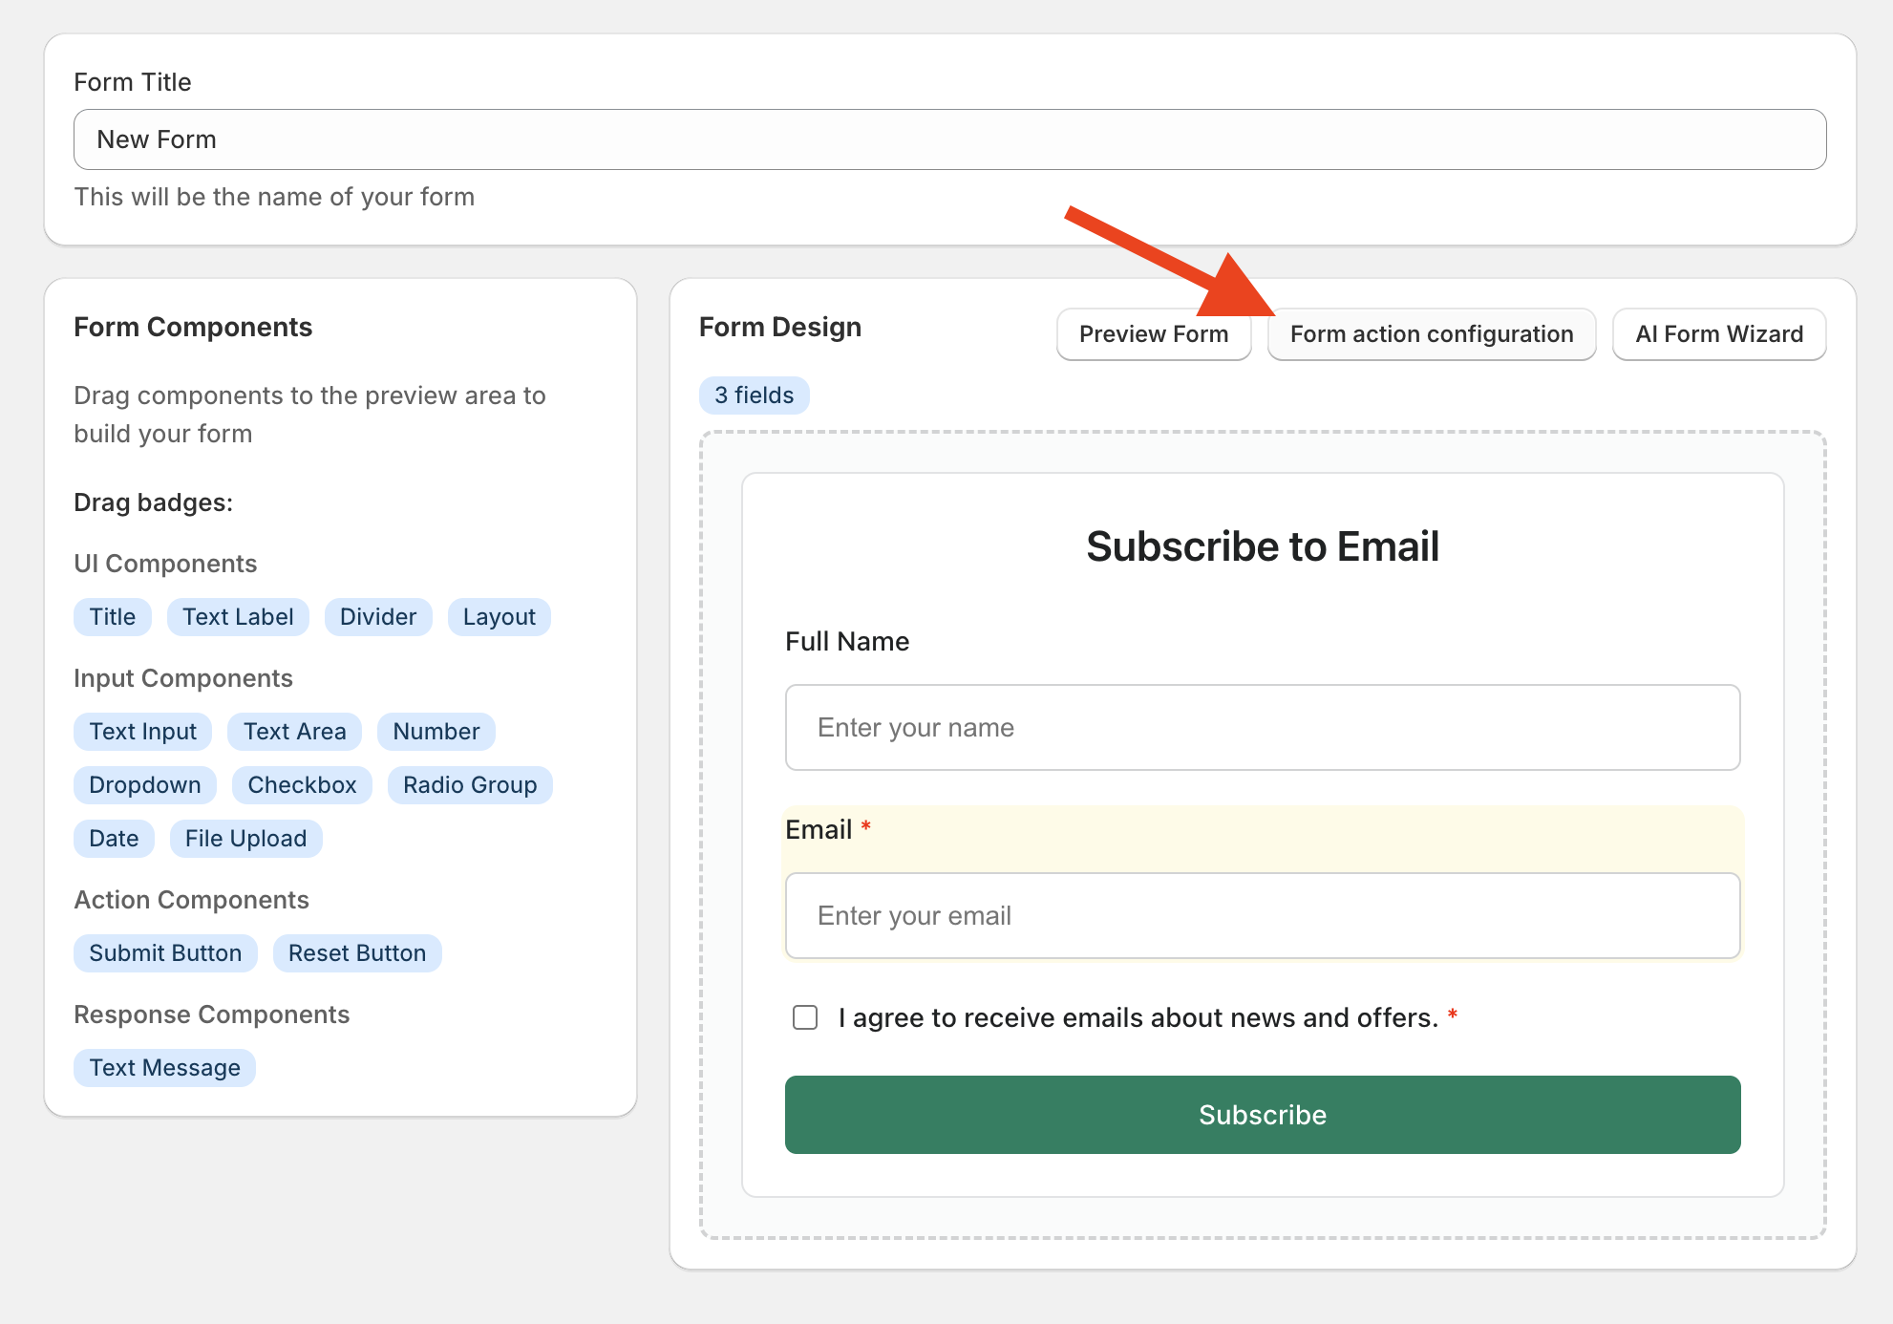
Task: Select the Text Label badge
Action: point(238,617)
